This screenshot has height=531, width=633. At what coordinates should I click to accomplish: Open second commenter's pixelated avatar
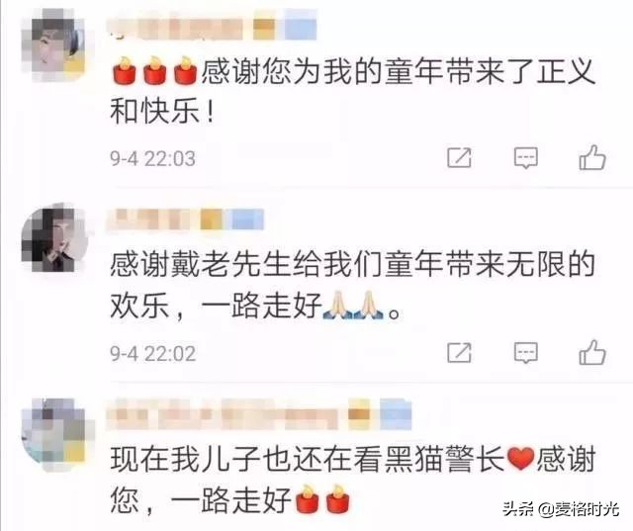tap(53, 238)
